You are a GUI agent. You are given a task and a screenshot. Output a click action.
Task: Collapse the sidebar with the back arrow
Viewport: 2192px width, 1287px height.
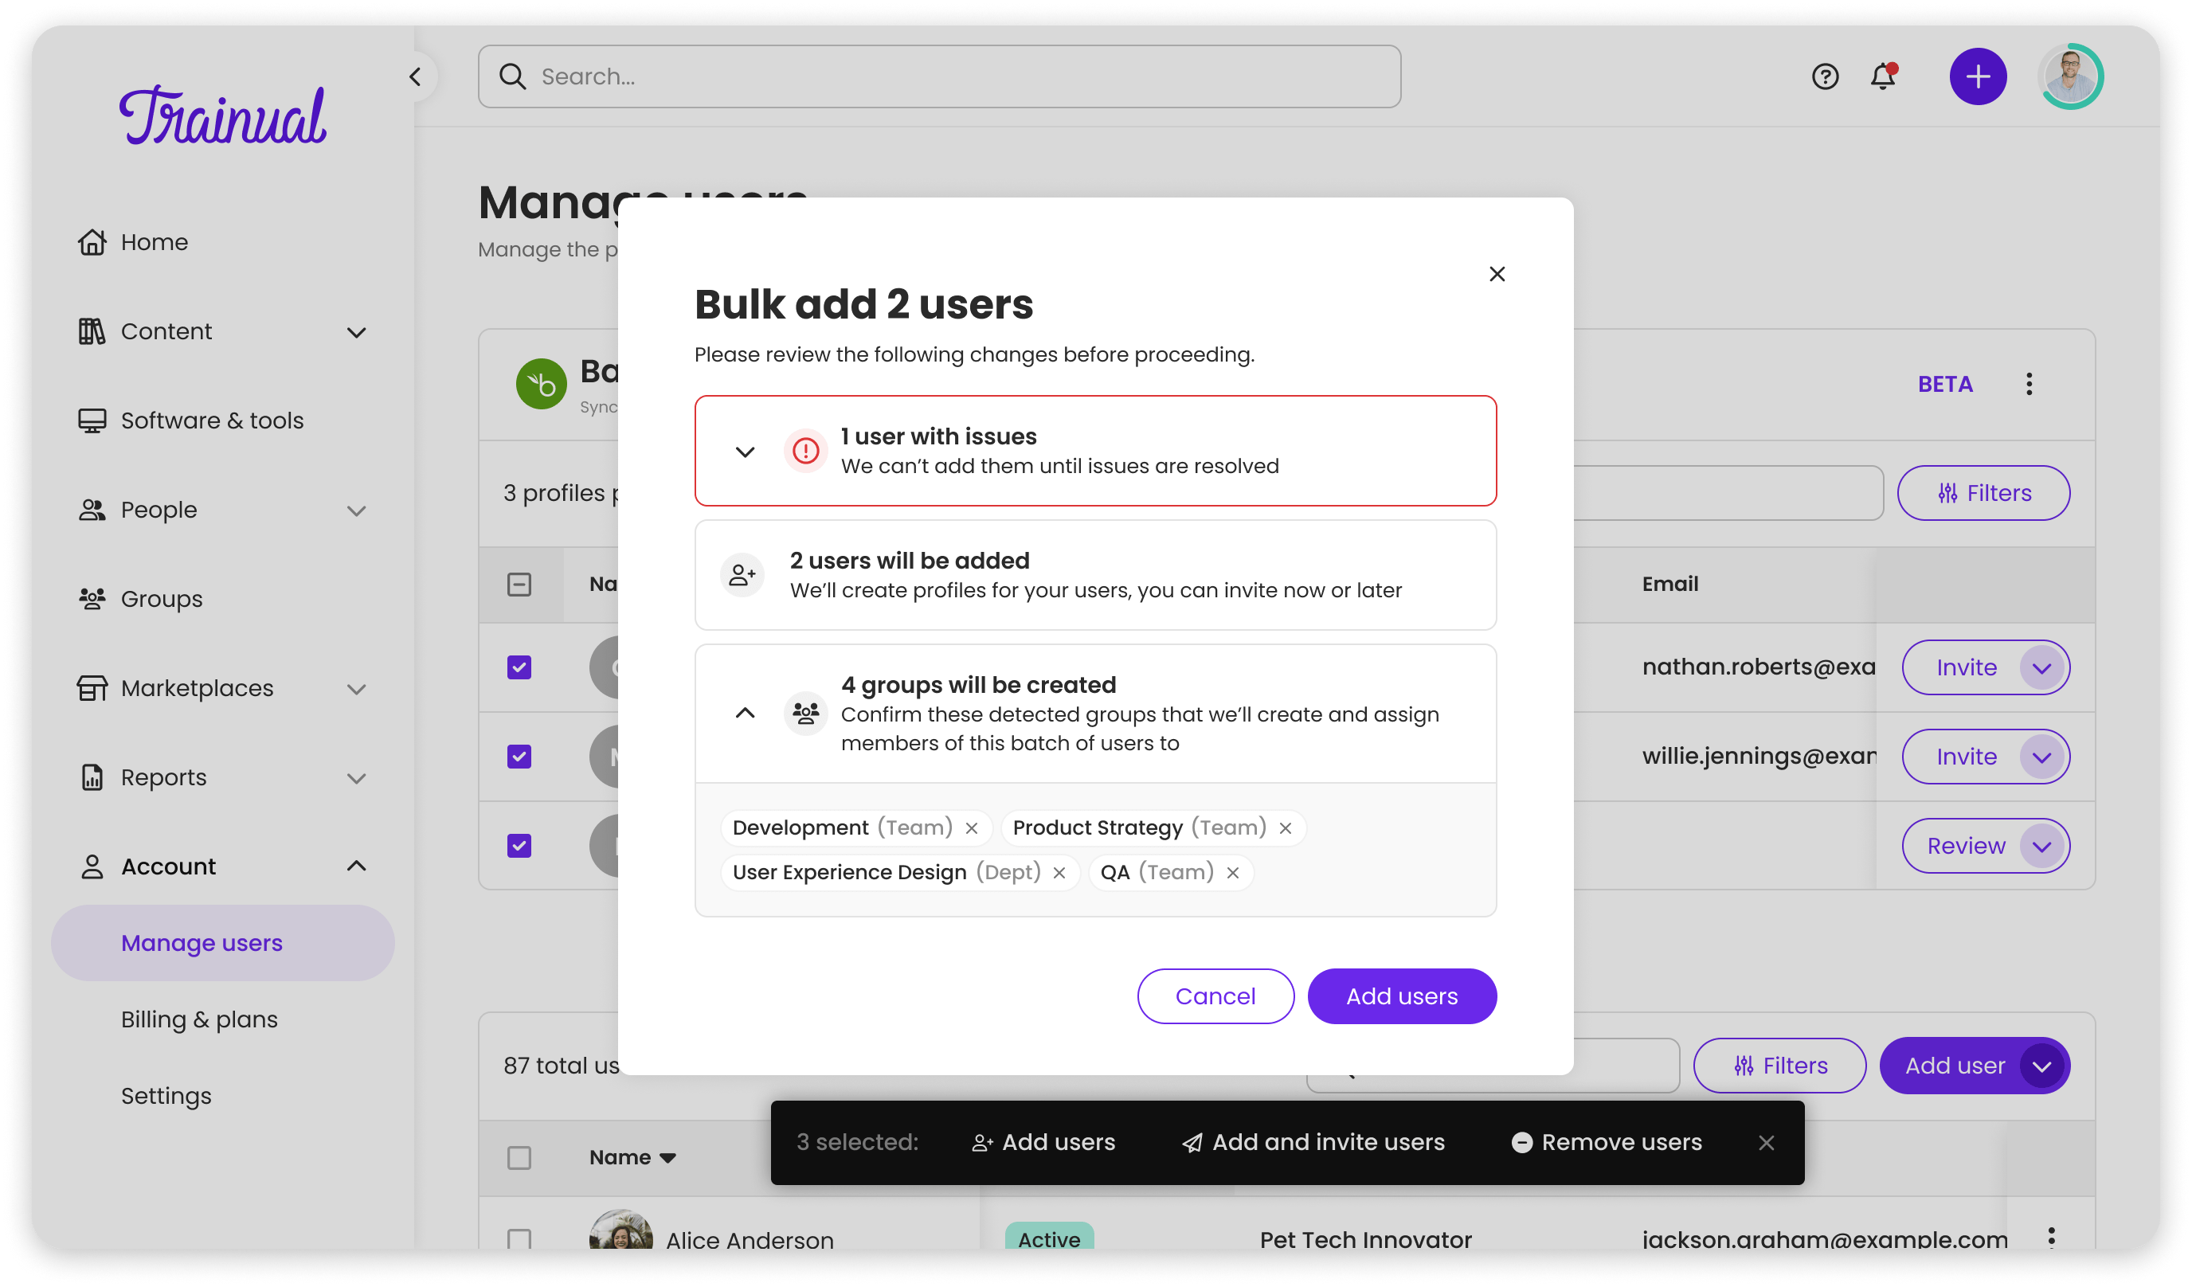pos(415,76)
